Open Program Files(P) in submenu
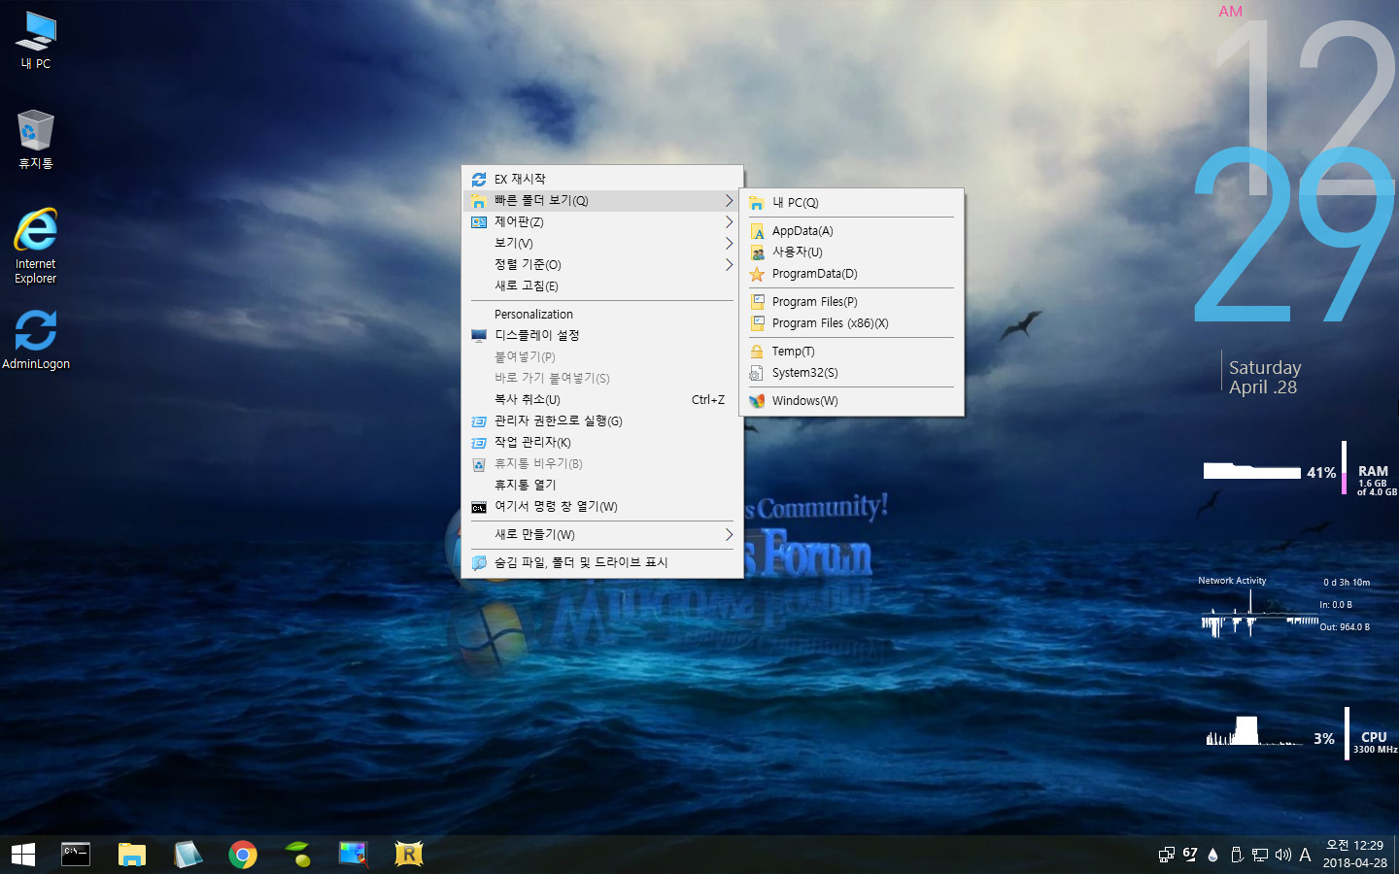1399x874 pixels. tap(851, 301)
